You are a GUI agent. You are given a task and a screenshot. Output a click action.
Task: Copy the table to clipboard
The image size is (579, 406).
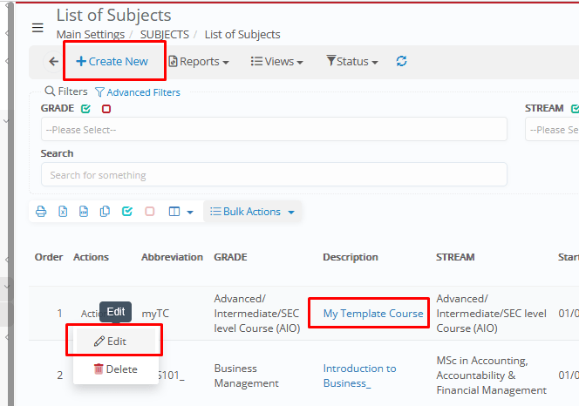click(106, 212)
